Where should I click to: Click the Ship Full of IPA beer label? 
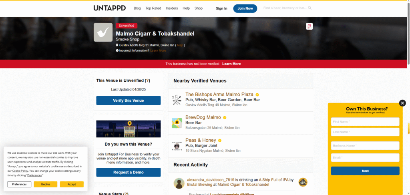point(303,183)
